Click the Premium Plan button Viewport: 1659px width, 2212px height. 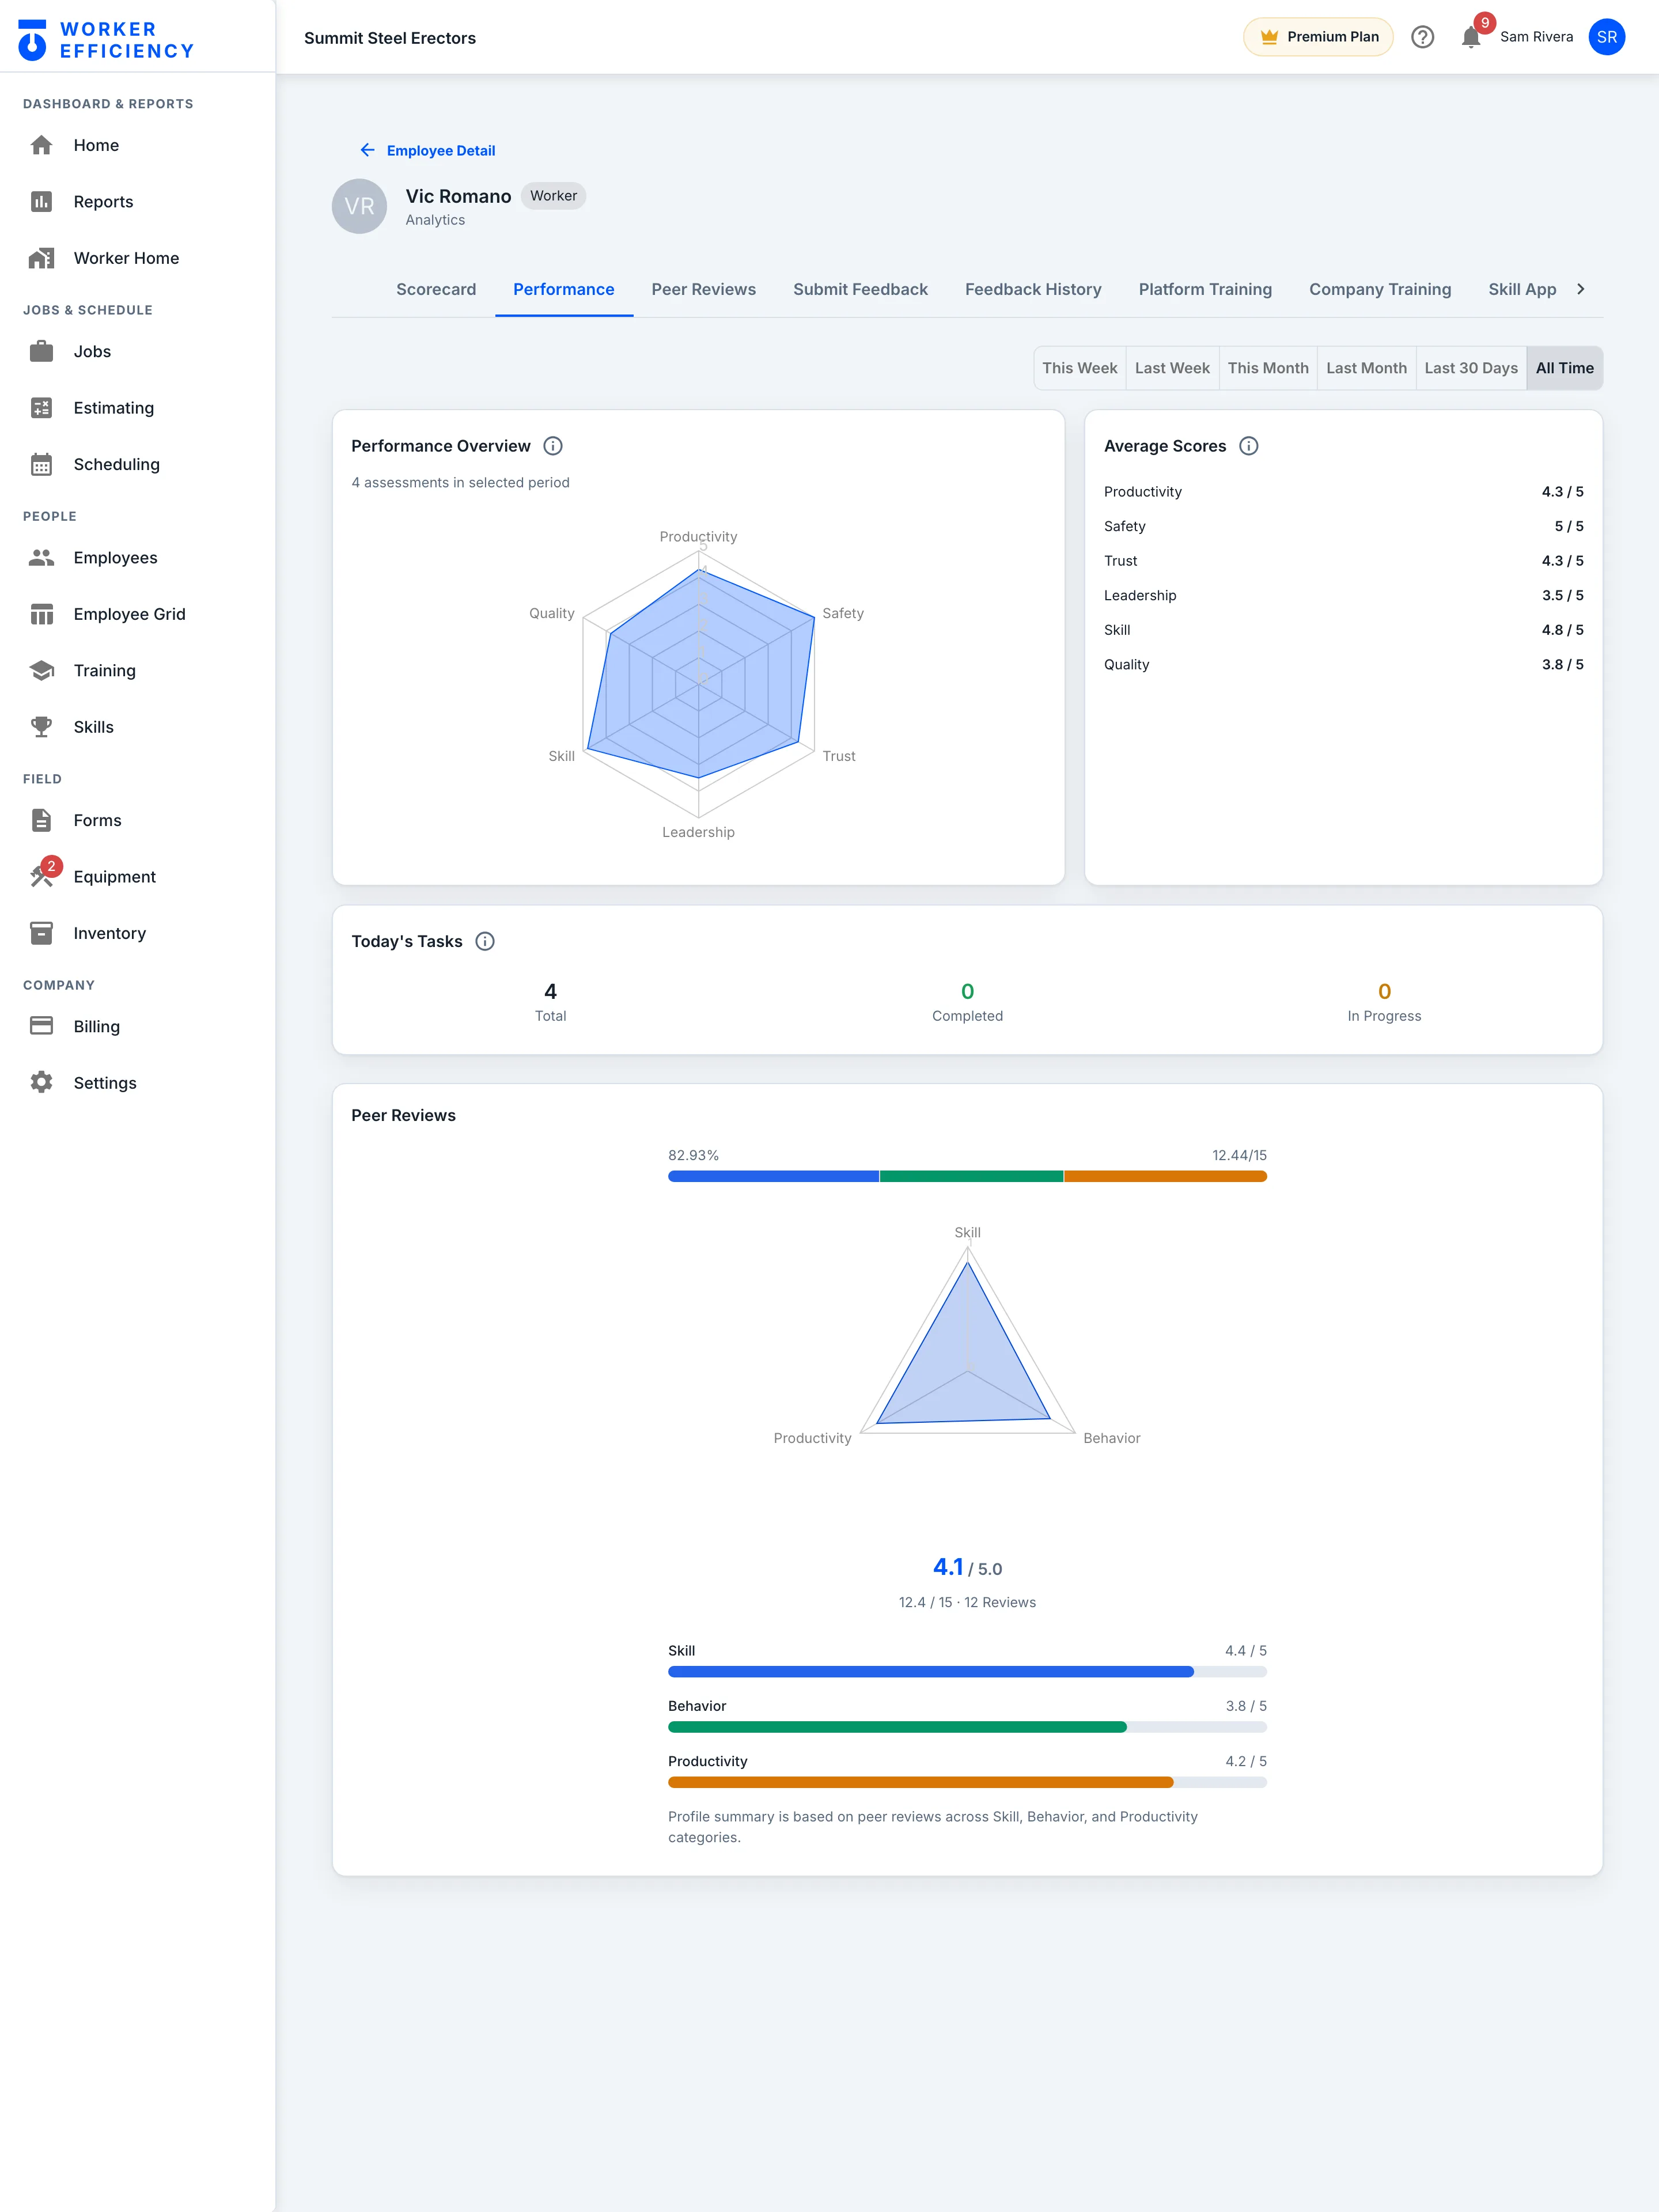tap(1318, 37)
